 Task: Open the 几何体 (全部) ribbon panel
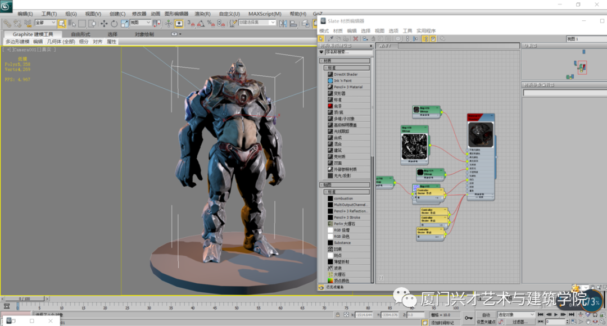point(61,42)
